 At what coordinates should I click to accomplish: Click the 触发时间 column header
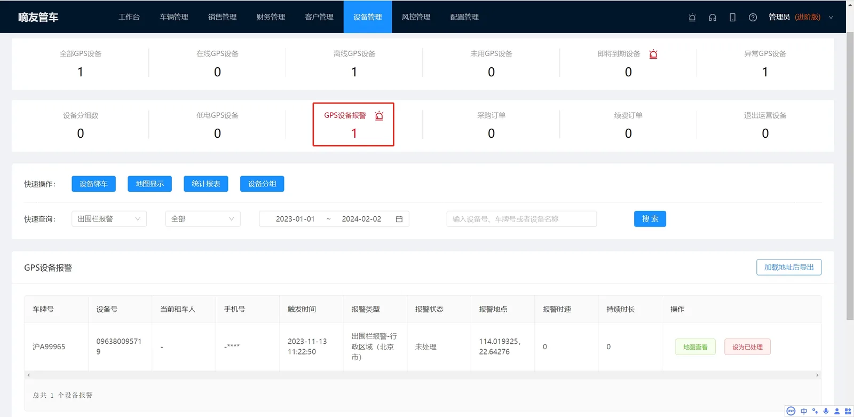pyautogui.click(x=311, y=309)
